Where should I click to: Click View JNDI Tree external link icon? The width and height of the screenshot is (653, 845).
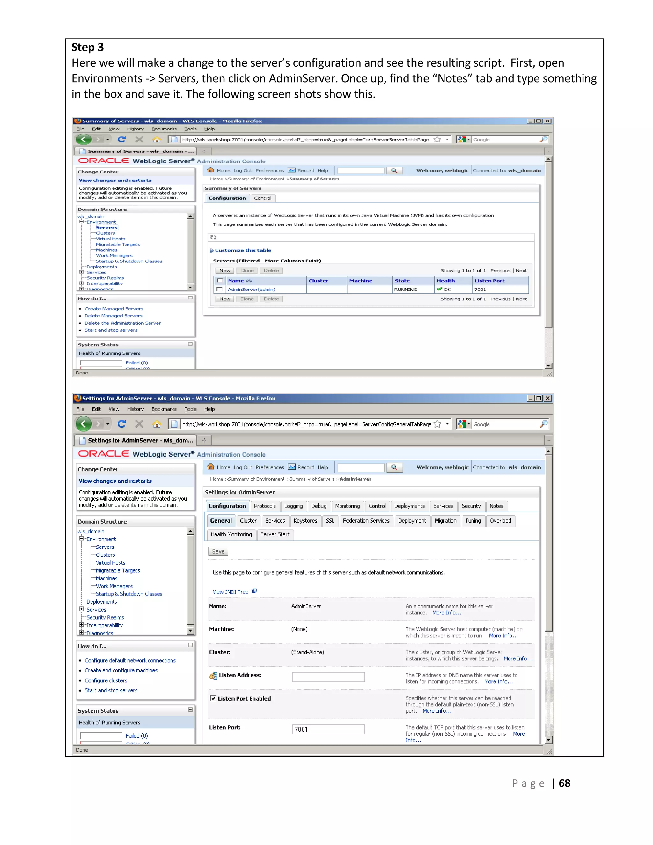(x=254, y=591)
